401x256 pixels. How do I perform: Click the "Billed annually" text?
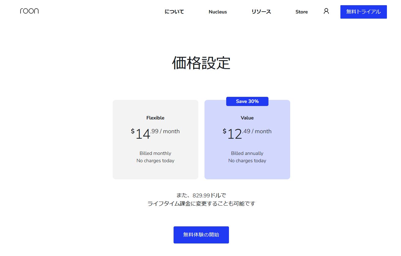pyautogui.click(x=247, y=153)
